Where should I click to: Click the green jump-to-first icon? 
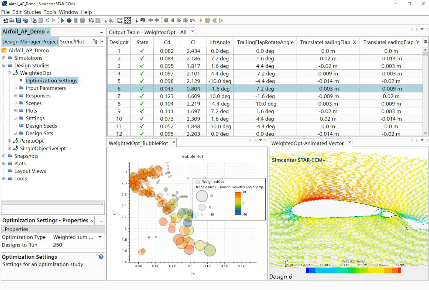pos(166,20)
